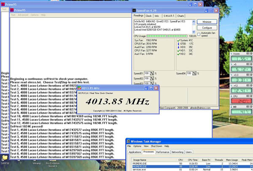Select the Processes tab in Task Manager

coord(148,152)
